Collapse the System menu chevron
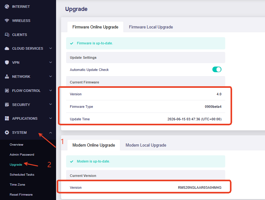 coord(50,133)
